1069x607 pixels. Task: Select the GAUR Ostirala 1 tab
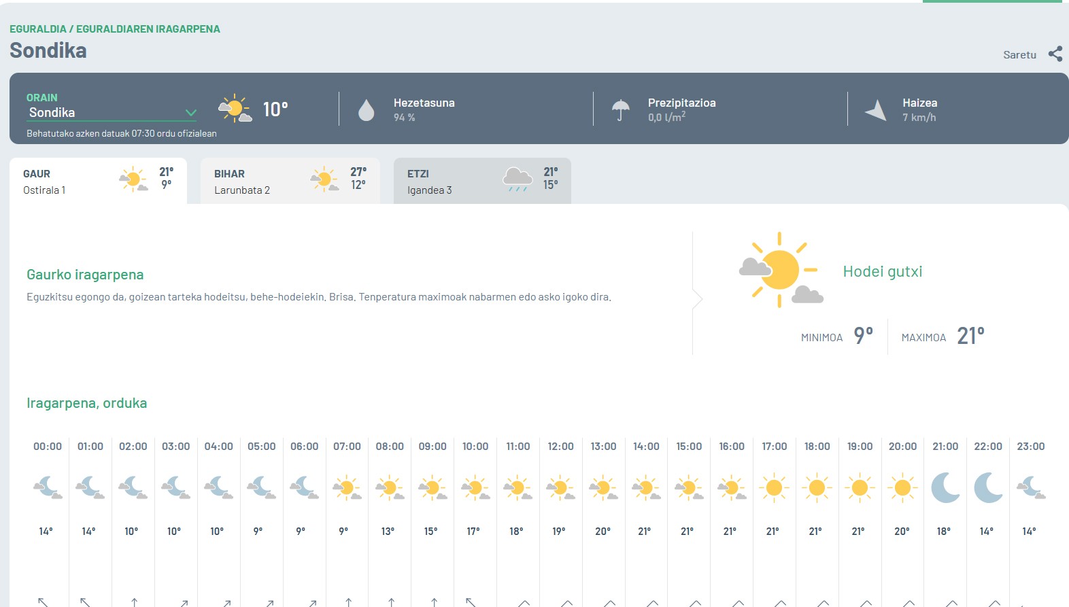point(98,181)
